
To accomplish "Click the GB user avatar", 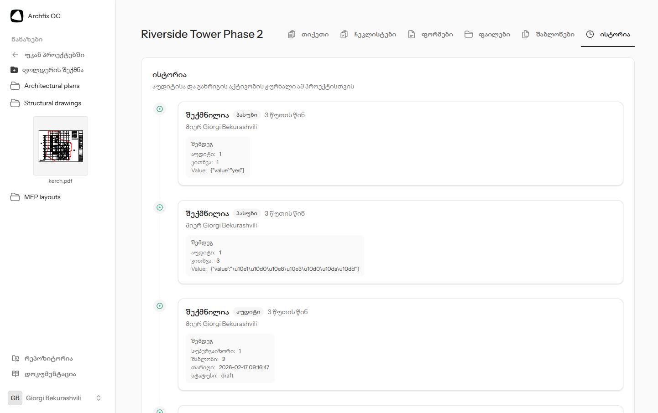I will (x=15, y=398).
